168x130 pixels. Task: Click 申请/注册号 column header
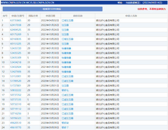(18, 16)
